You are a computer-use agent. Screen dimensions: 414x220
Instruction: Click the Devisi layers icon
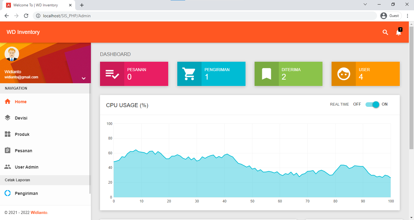[x=8, y=118]
